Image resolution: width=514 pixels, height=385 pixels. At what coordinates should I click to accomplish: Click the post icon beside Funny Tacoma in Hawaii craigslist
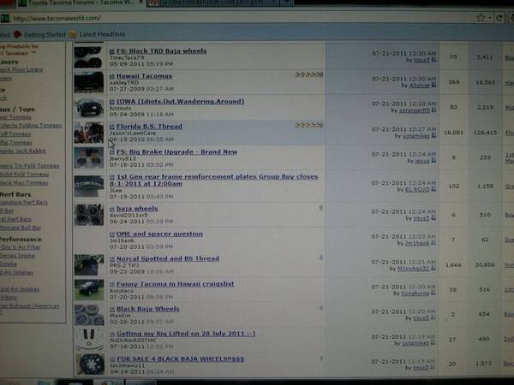coord(111,284)
